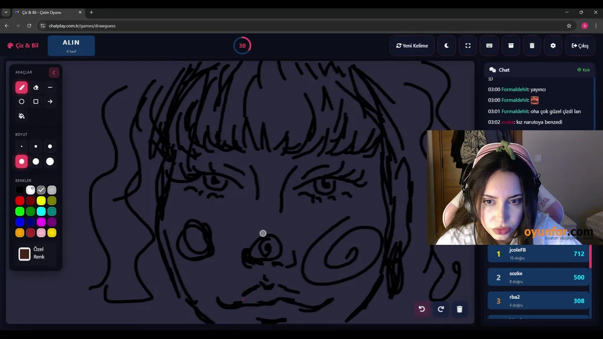
Task: Collapse the Araçlar tools panel
Action: (x=54, y=73)
